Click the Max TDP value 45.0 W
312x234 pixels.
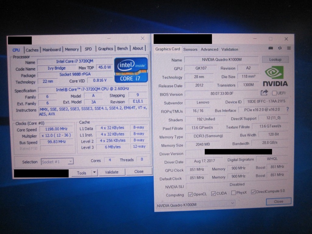pyautogui.click(x=105, y=67)
